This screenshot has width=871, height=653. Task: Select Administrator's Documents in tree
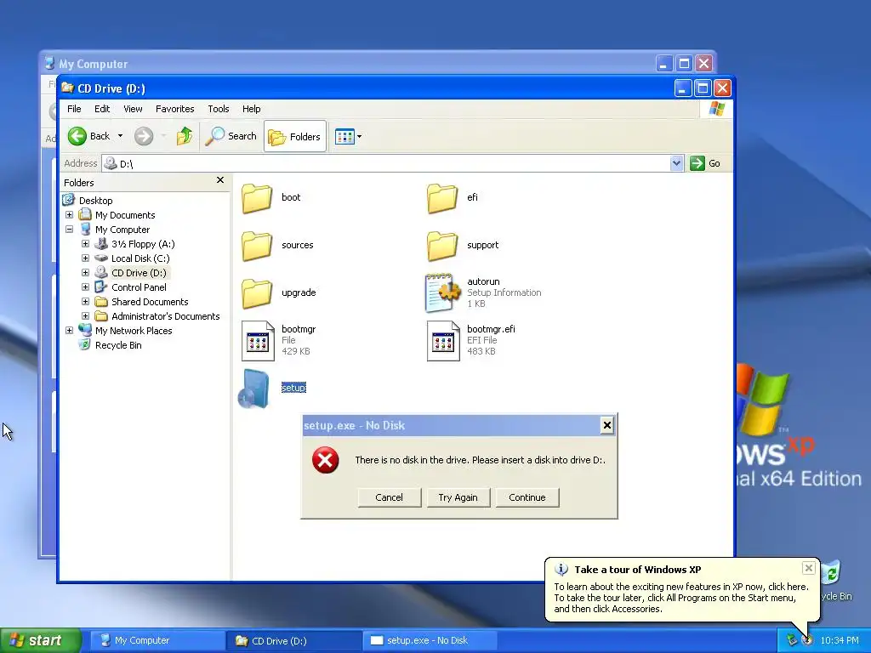(166, 316)
